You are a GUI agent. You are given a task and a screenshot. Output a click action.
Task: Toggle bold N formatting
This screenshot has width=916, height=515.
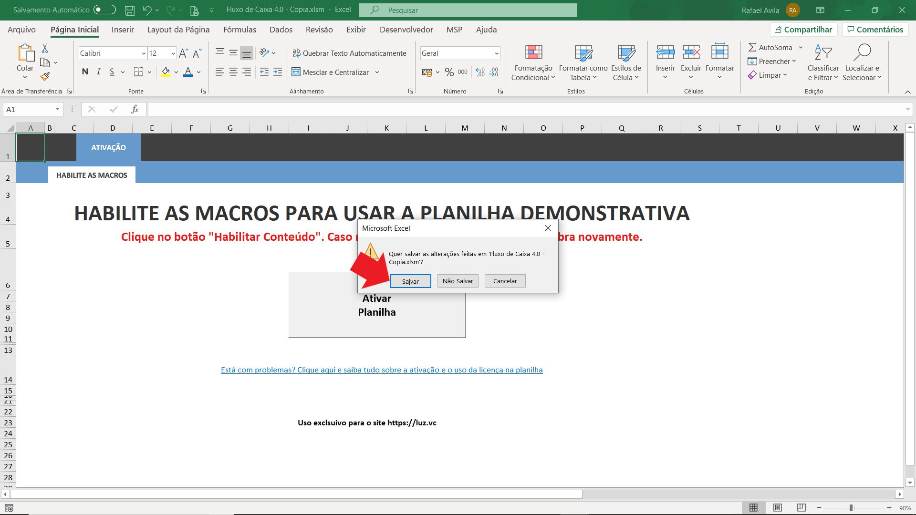tap(85, 72)
